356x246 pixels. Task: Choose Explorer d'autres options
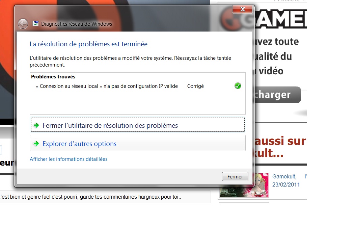79,144
